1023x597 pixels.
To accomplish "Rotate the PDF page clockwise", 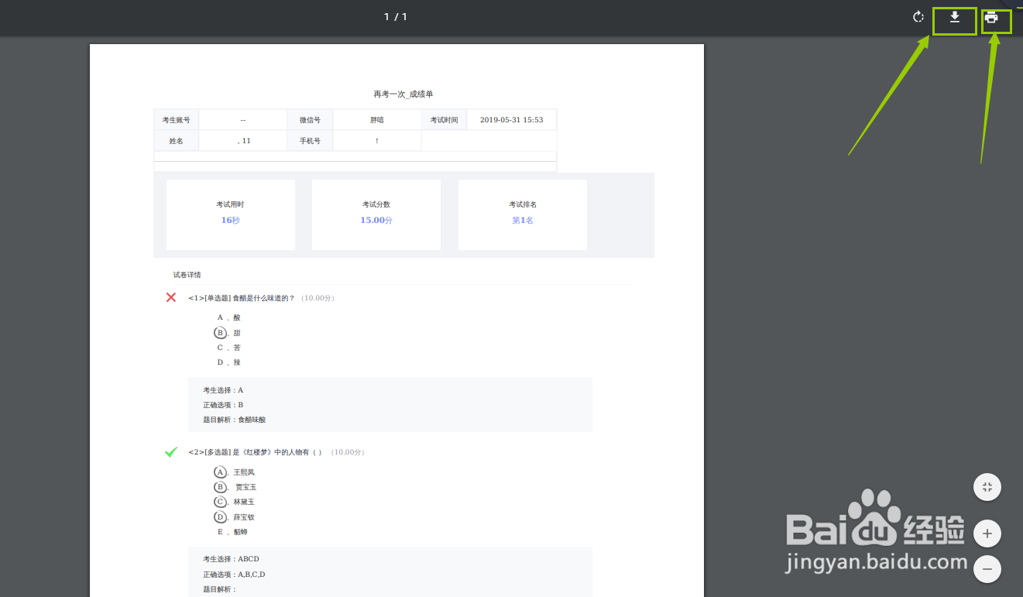I will tap(918, 17).
